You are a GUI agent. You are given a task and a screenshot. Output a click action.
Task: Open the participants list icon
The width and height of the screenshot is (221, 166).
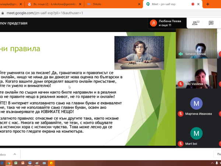point(196,23)
